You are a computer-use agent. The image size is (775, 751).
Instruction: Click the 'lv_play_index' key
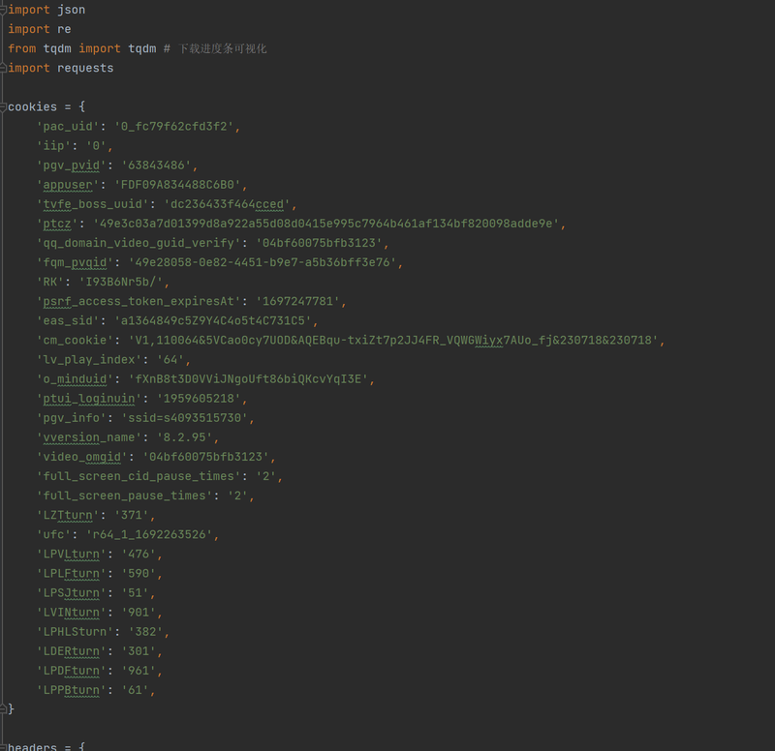pos(89,360)
